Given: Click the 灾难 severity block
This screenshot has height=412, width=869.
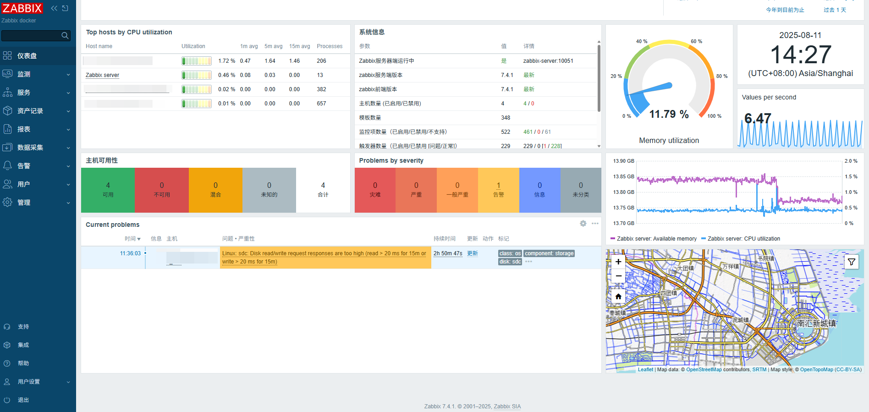Looking at the screenshot, I should pyautogui.click(x=375, y=190).
